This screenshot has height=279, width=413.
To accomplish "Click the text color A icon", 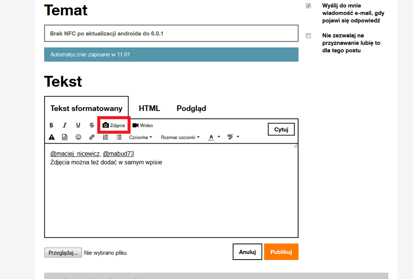I will (x=211, y=137).
